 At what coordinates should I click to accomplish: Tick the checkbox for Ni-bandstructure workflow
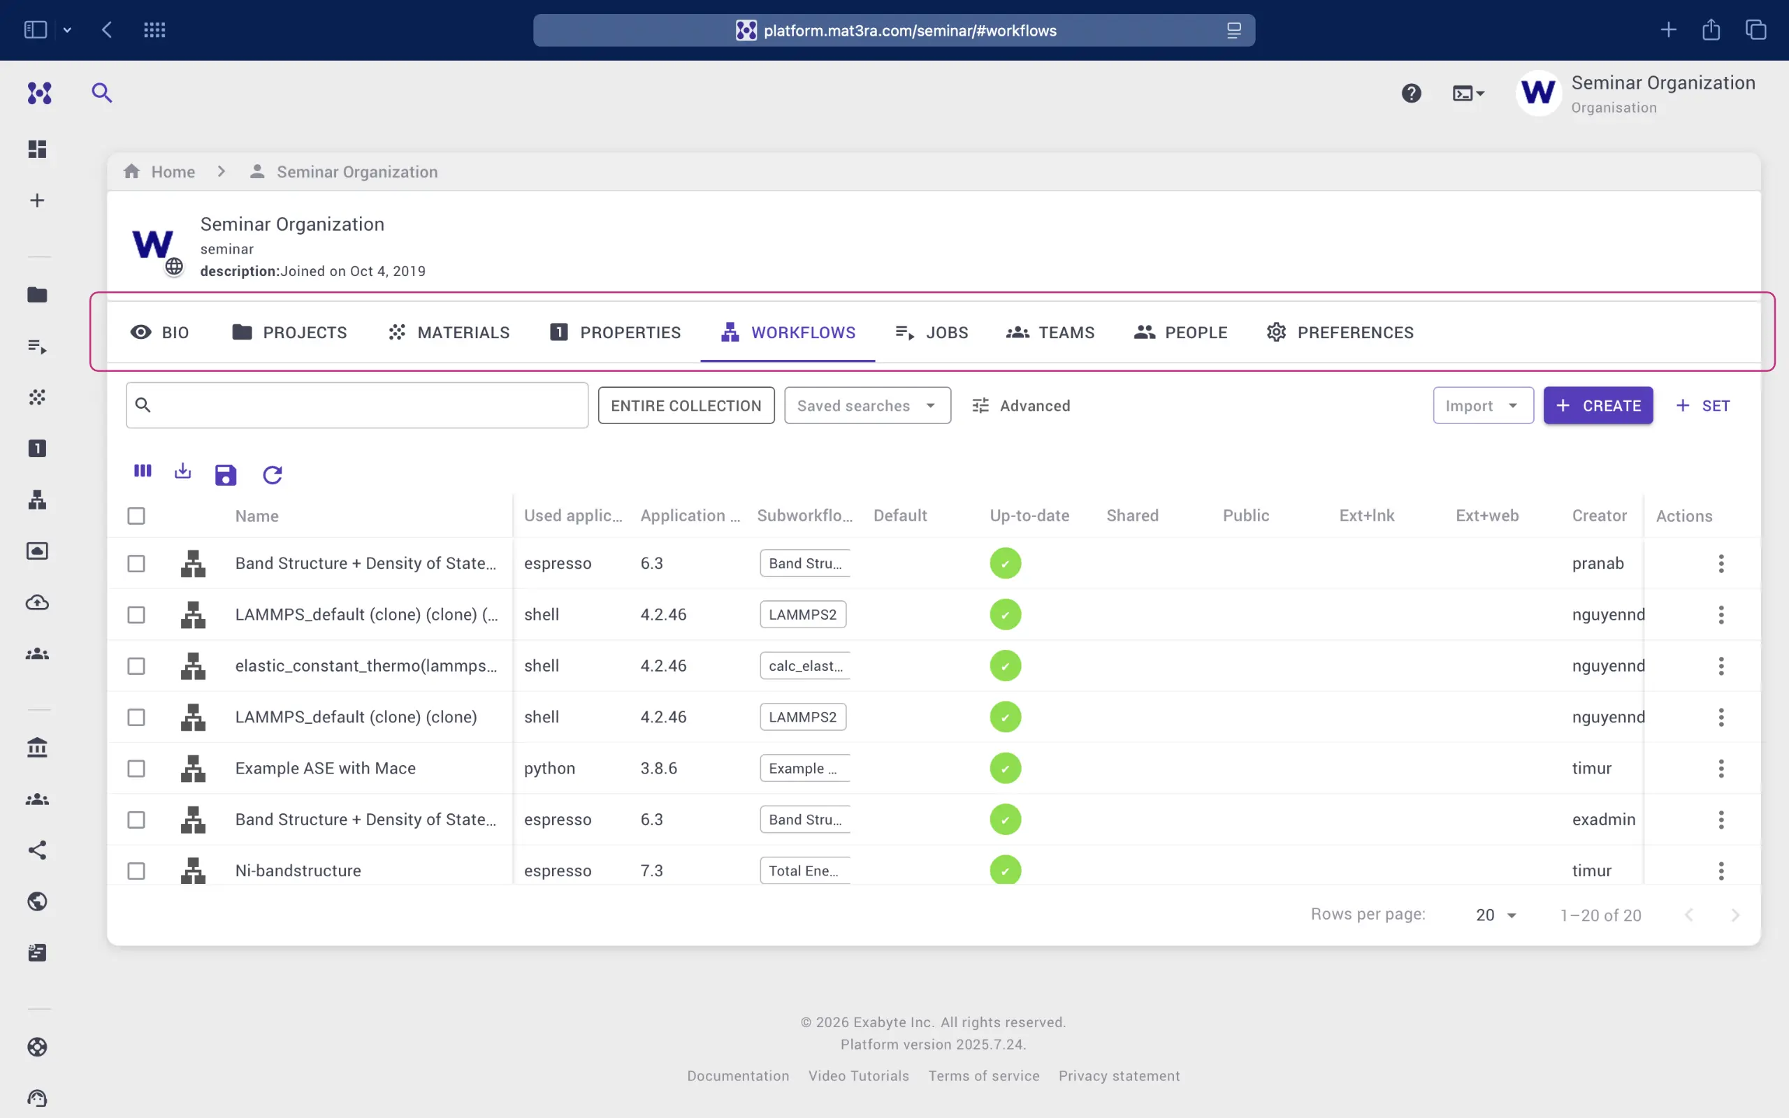click(x=136, y=871)
